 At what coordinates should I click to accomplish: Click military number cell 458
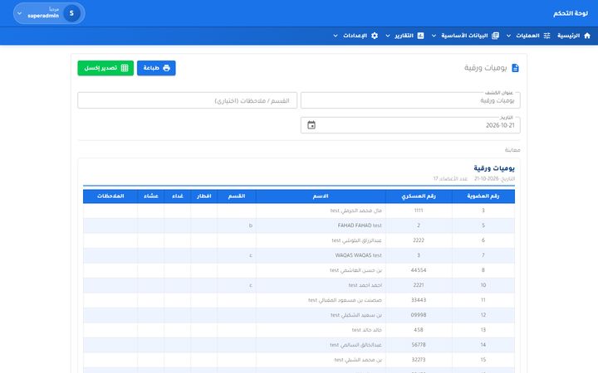point(419,330)
